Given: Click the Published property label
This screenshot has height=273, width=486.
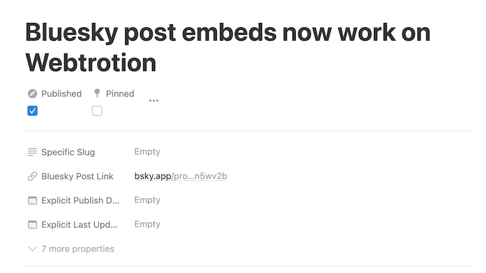Looking at the screenshot, I should 61,94.
